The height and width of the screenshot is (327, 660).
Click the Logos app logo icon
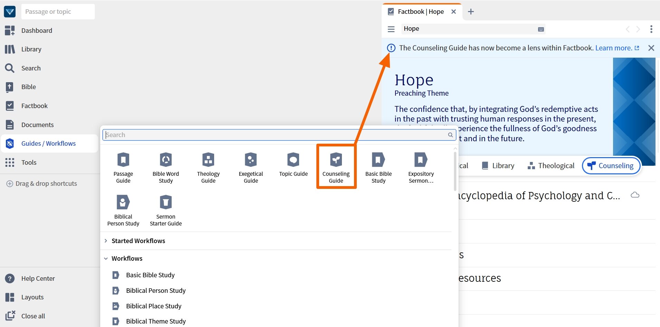tap(10, 11)
